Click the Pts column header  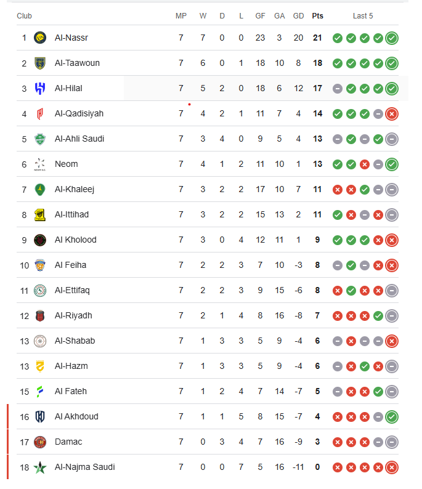[x=317, y=16]
